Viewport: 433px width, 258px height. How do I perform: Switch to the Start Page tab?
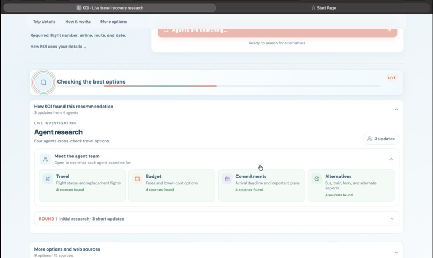click(323, 7)
